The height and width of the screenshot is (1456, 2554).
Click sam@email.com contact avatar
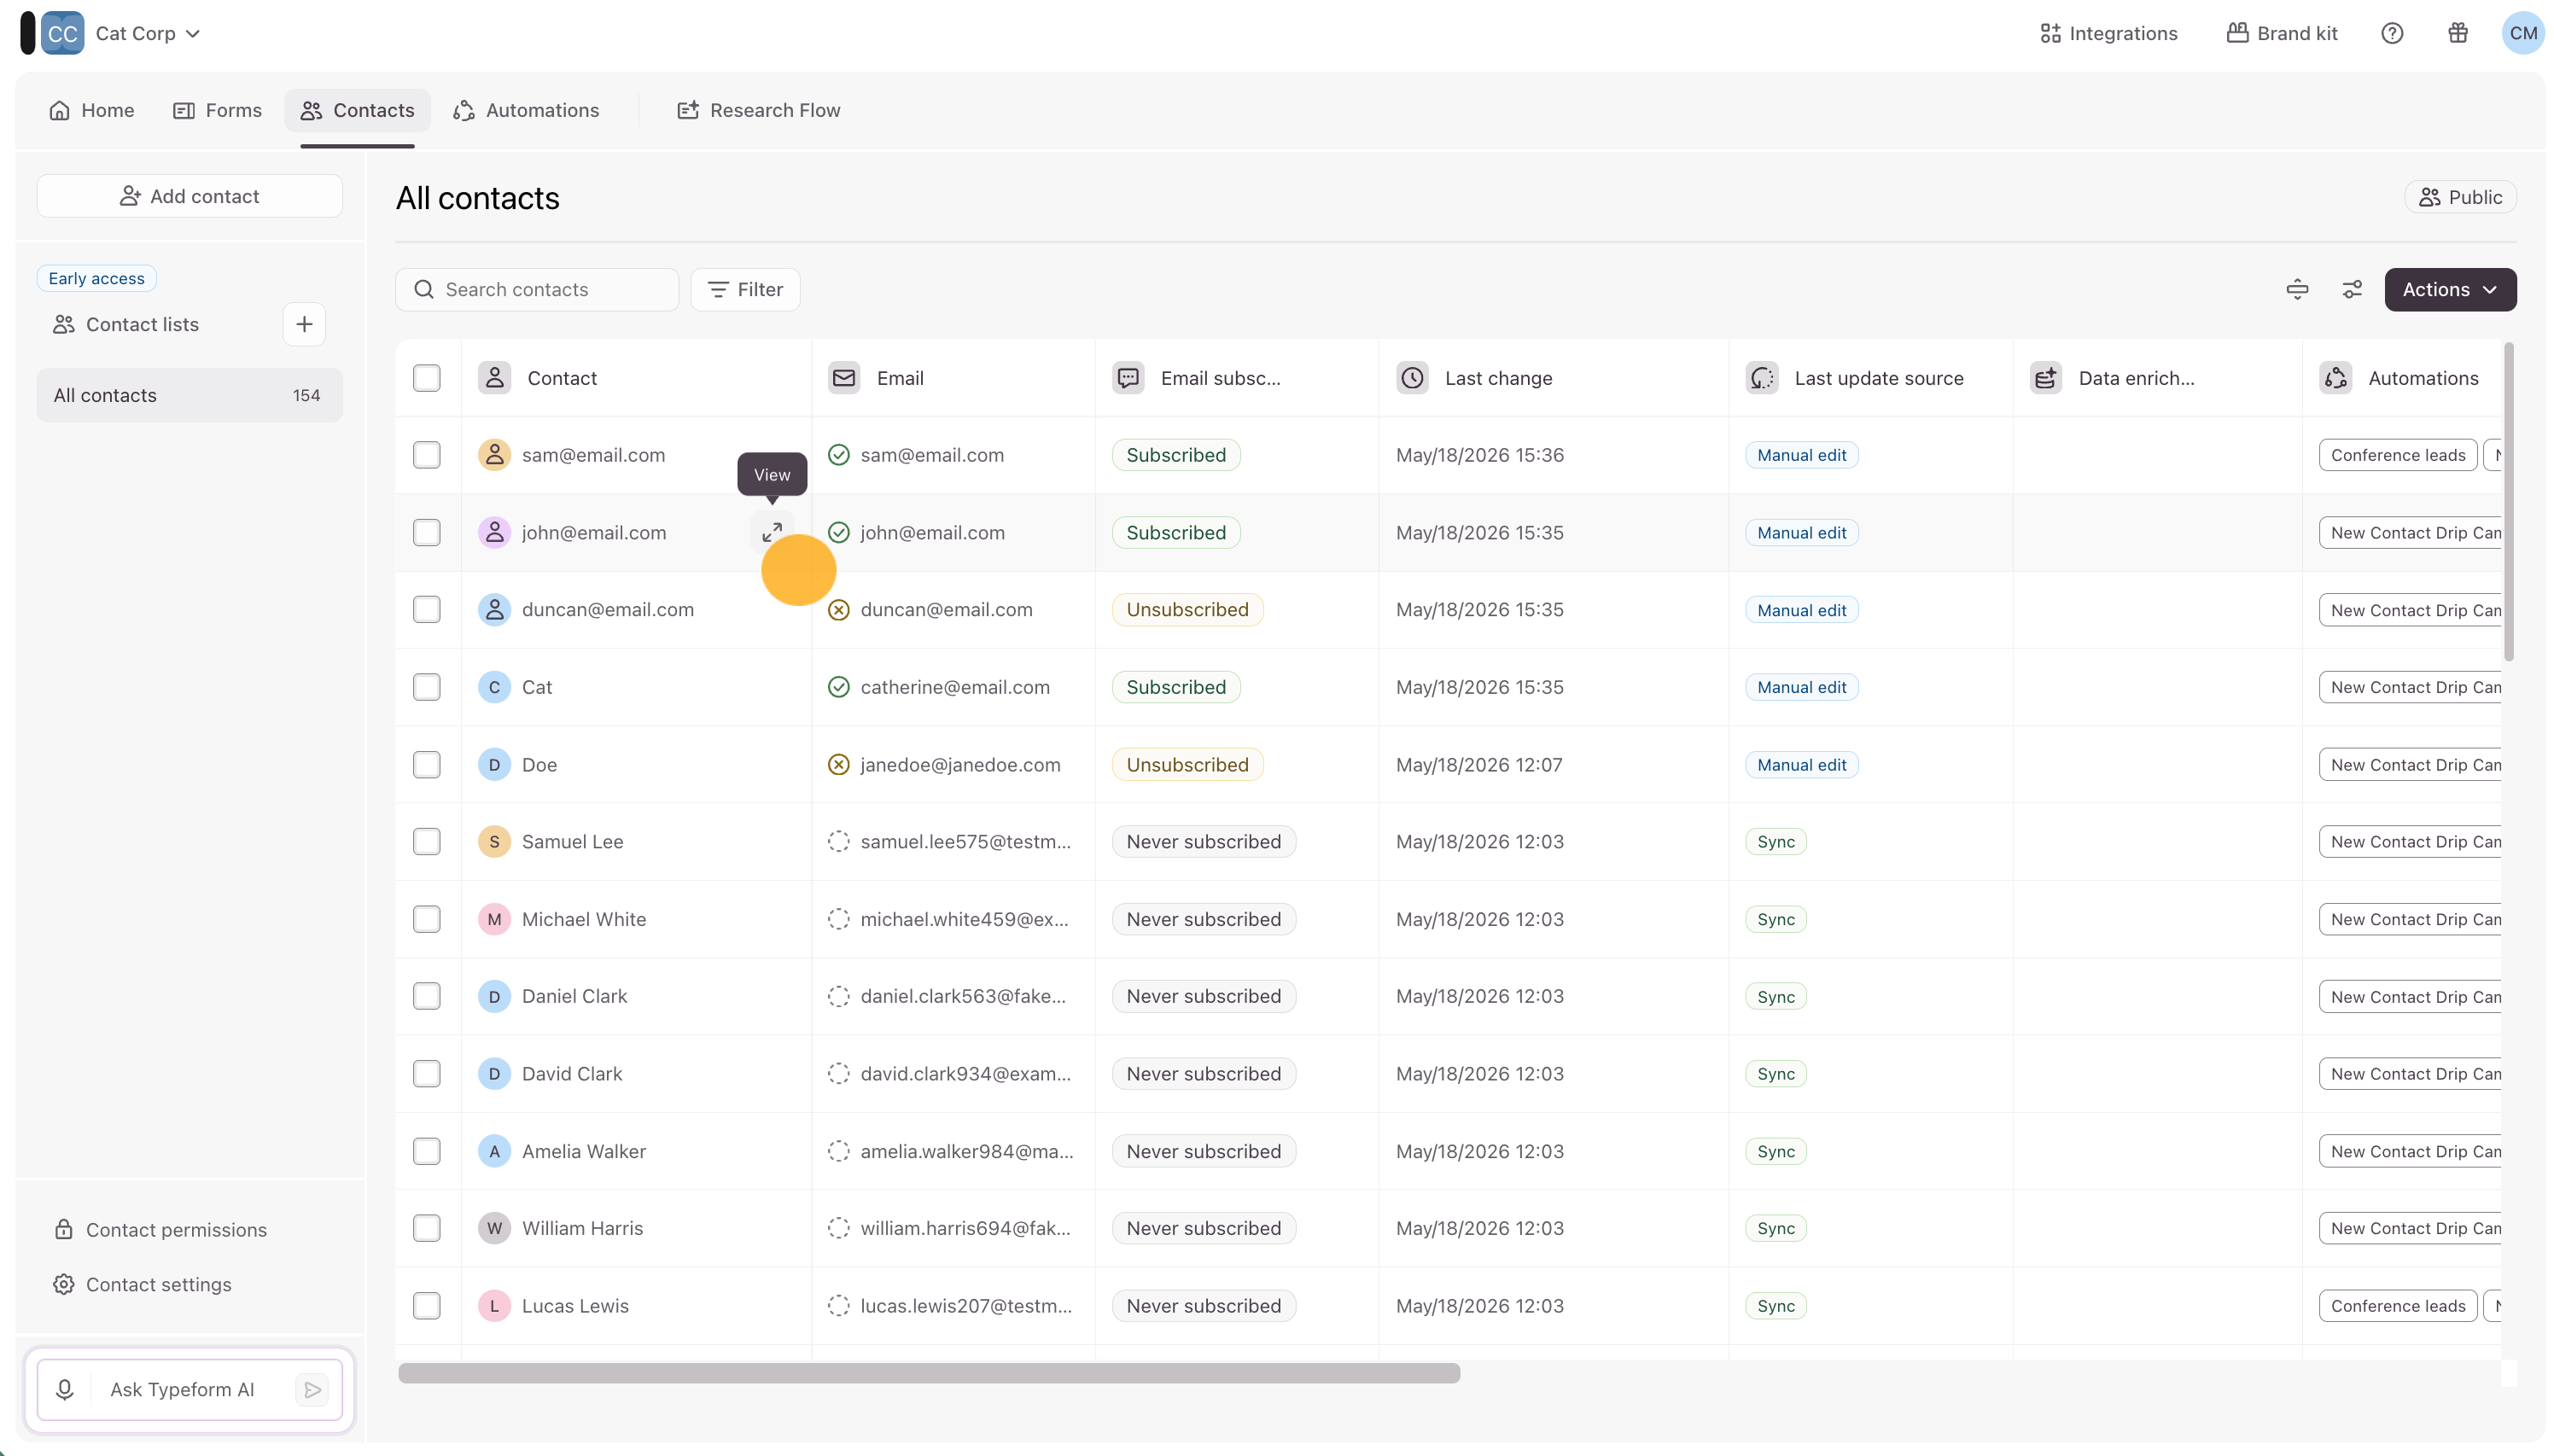[x=494, y=455]
